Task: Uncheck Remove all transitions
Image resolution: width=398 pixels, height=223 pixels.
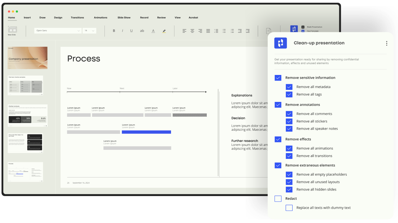Action: 289,156
